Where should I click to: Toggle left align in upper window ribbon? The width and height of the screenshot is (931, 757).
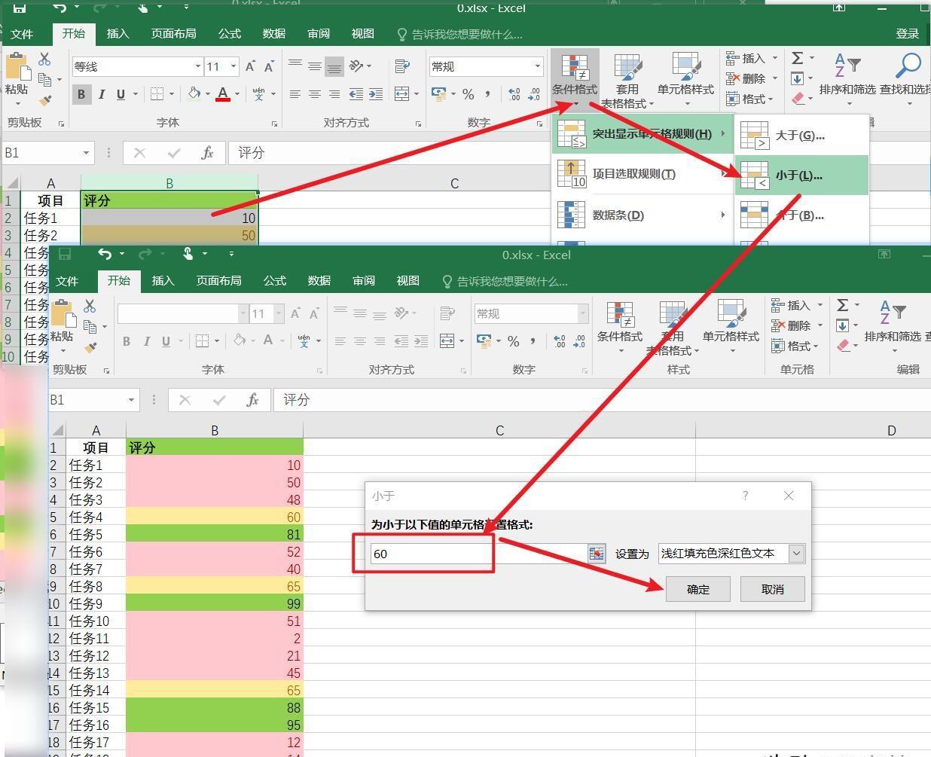click(295, 94)
